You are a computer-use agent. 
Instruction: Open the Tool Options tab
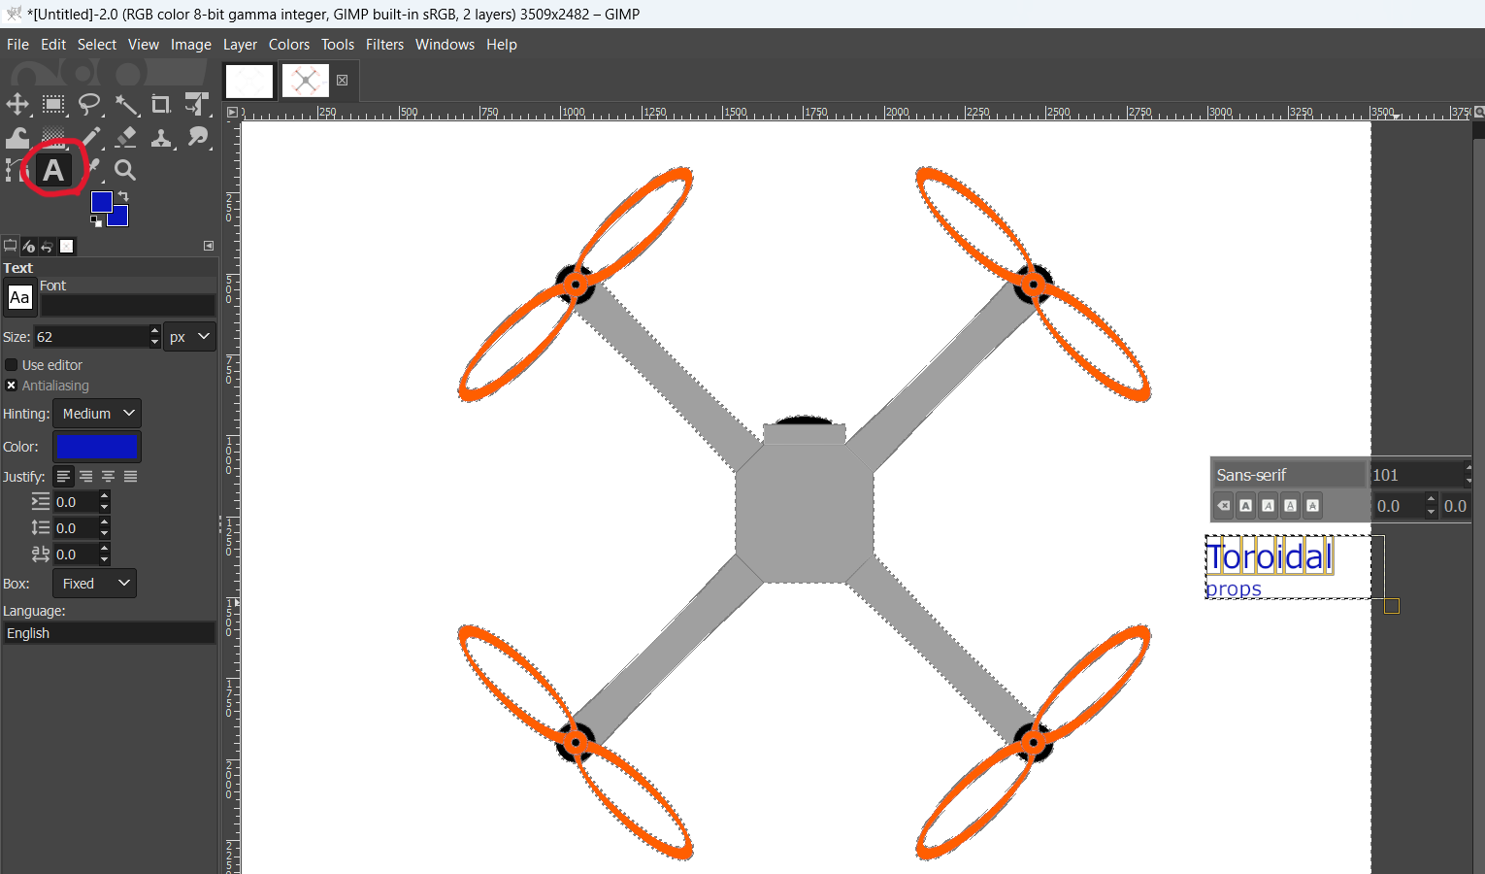(10, 246)
